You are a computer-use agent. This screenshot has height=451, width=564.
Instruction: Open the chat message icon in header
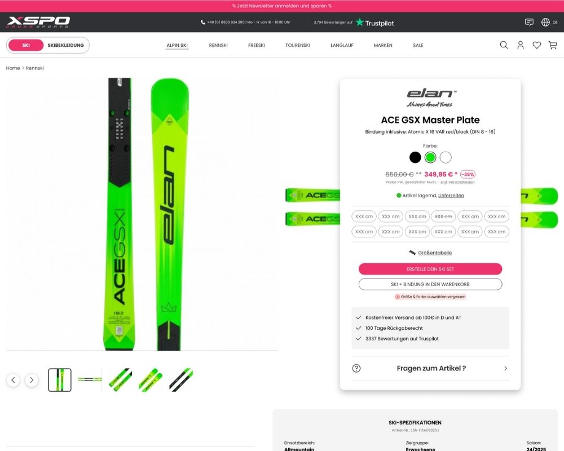coord(529,23)
